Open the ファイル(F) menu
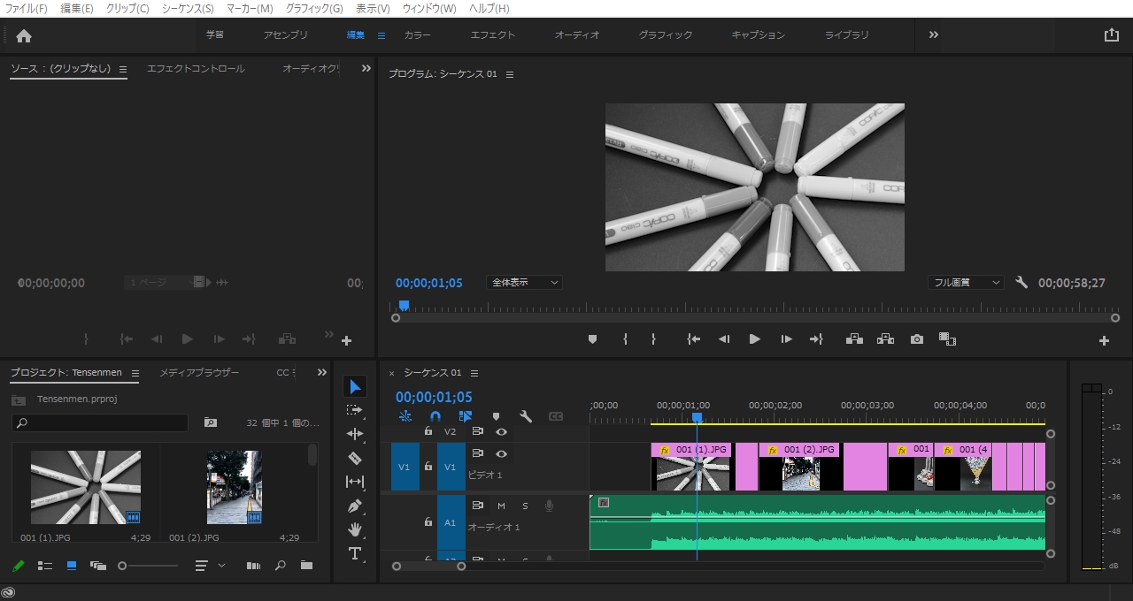1133x601 pixels. (27, 8)
